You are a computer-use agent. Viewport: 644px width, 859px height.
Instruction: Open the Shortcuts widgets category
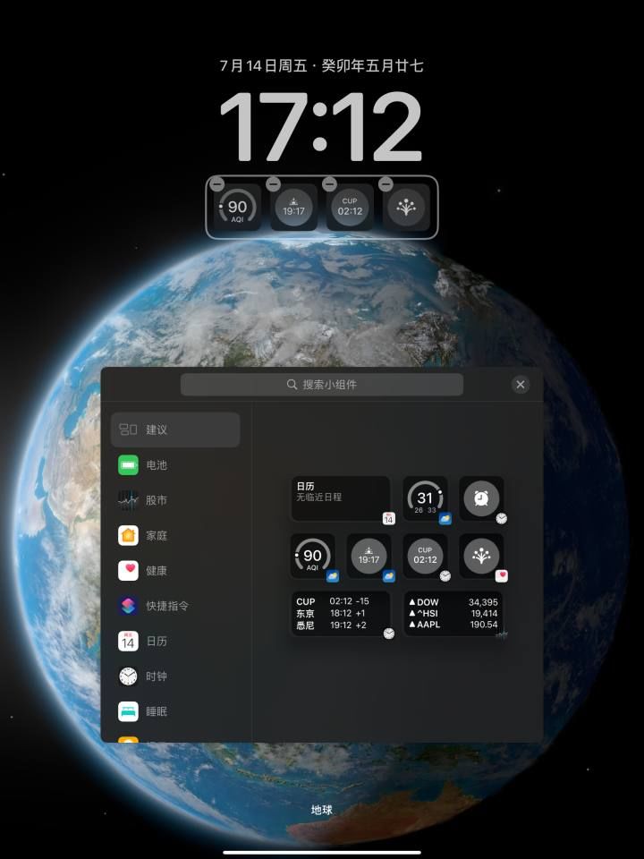pyautogui.click(x=175, y=606)
